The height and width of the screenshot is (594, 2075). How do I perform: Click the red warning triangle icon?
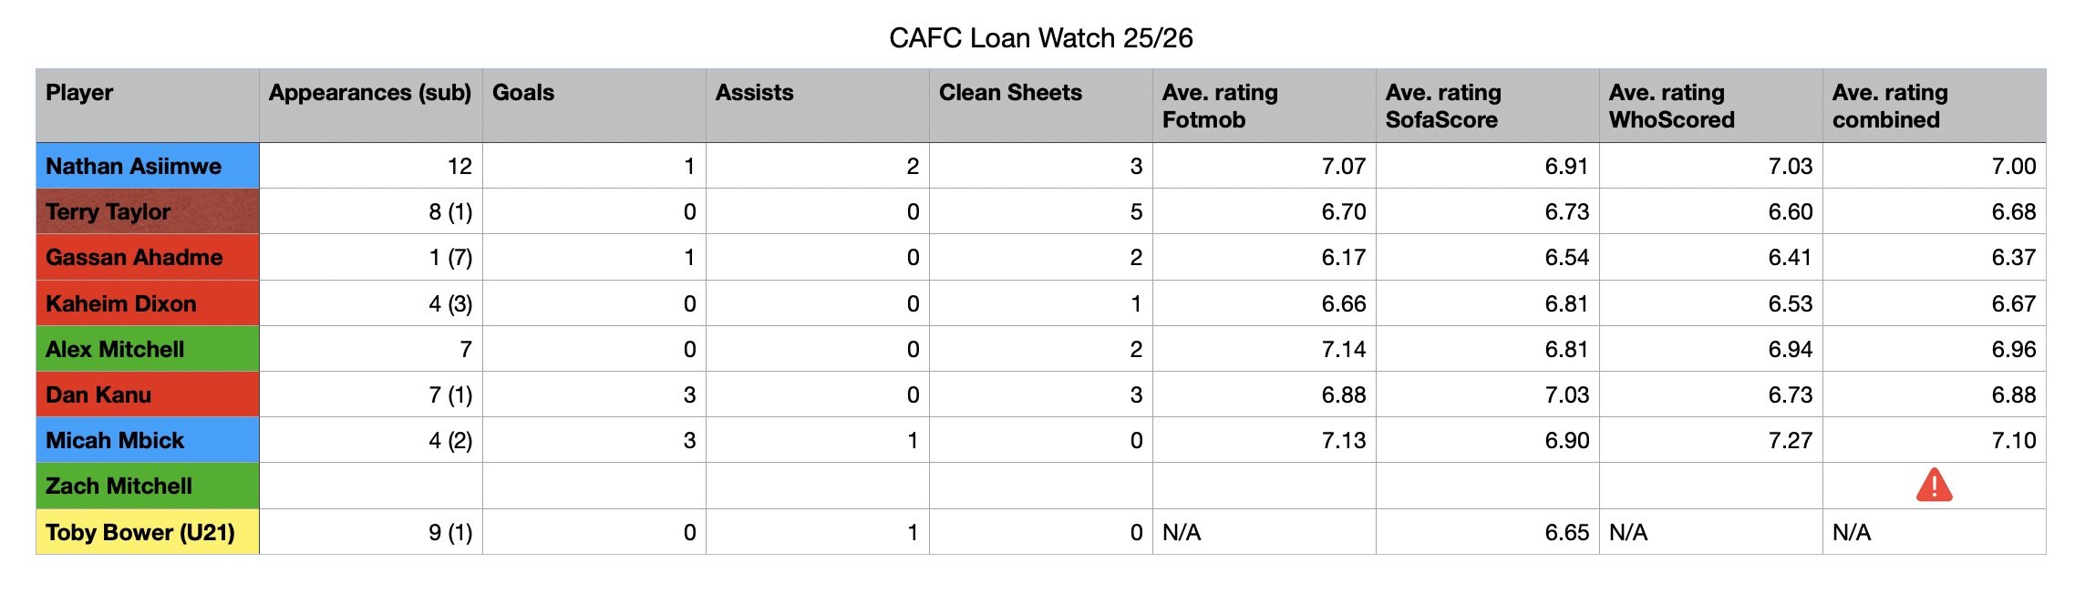tap(1934, 485)
